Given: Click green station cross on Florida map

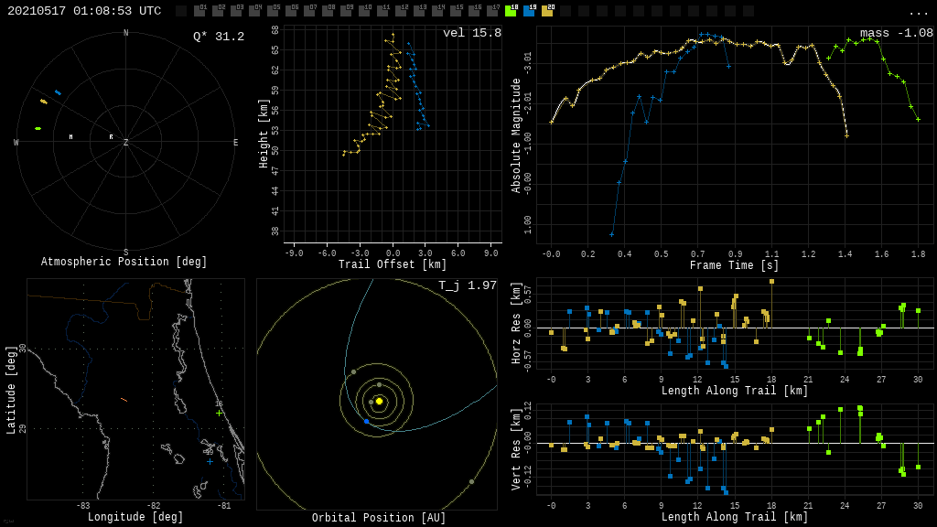Looking at the screenshot, I should pyautogui.click(x=219, y=413).
